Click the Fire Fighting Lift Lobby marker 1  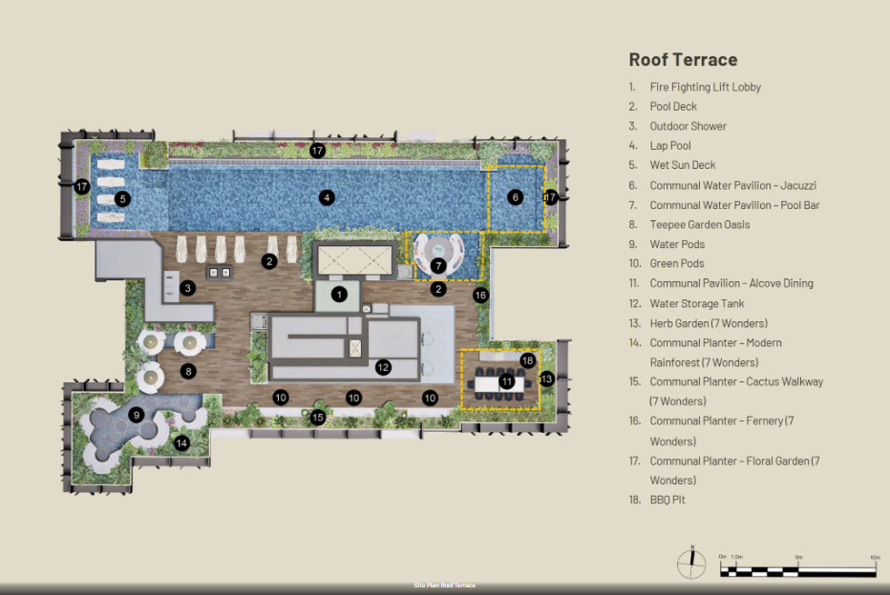coord(339,295)
